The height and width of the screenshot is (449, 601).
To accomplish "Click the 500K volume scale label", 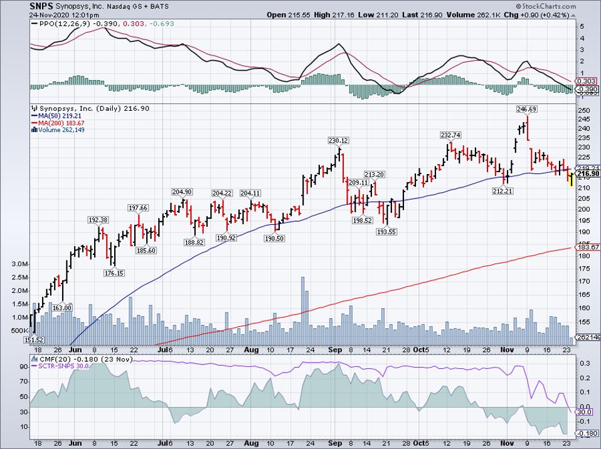I will click(x=21, y=331).
